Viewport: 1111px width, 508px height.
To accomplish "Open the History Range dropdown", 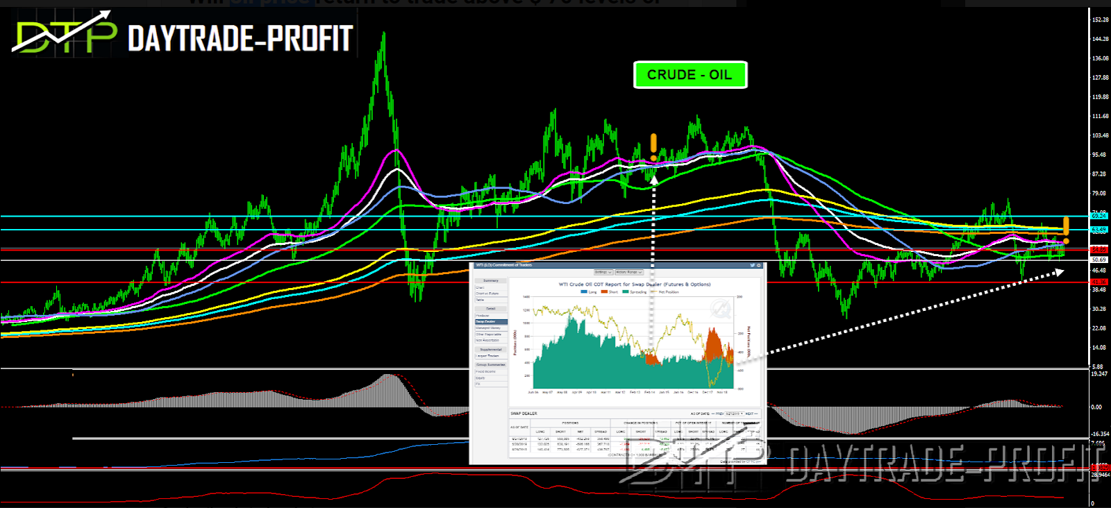I will (629, 272).
